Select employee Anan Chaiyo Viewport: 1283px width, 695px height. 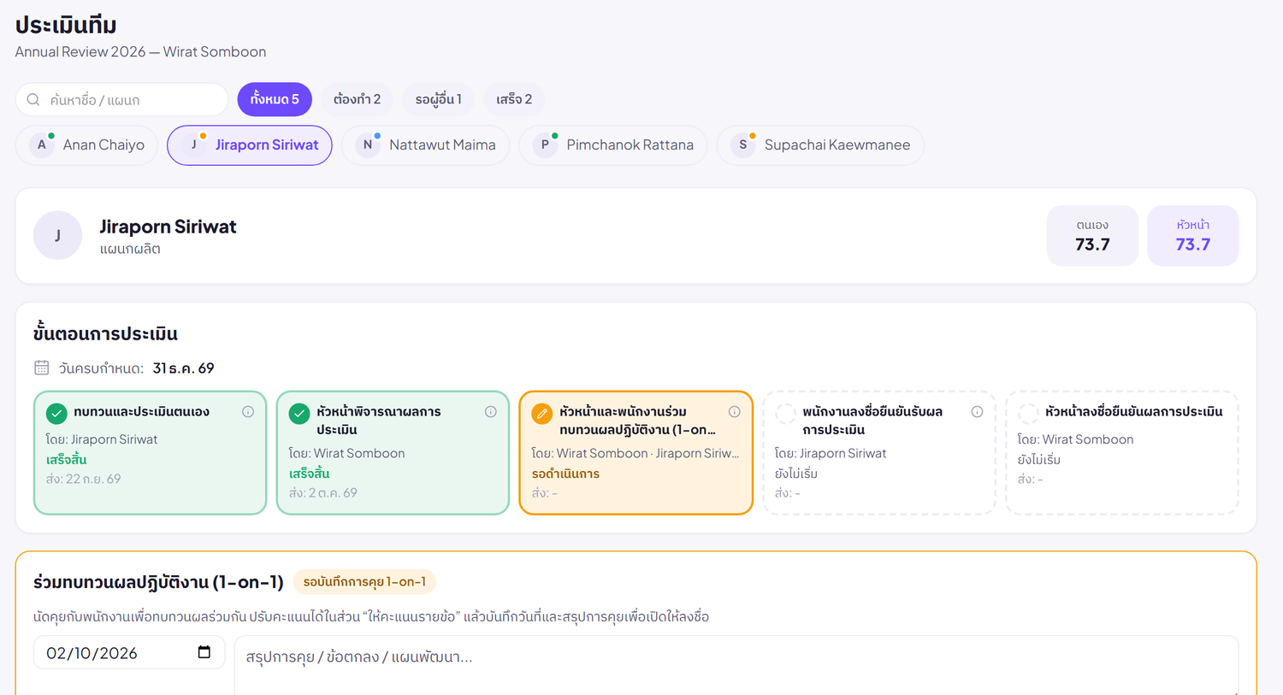tap(86, 145)
